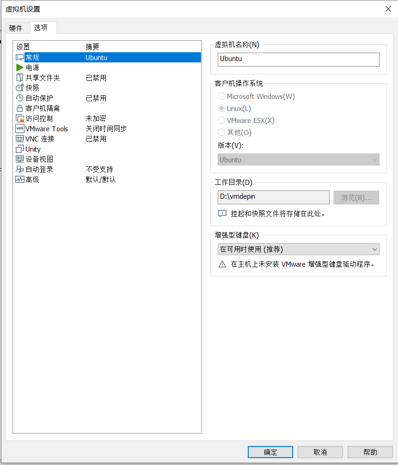Click the 快照 snapshot icon

tap(19, 88)
